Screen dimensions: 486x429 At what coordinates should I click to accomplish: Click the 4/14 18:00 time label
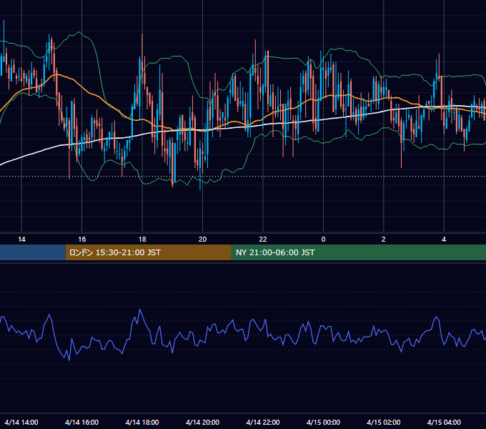[142, 422]
